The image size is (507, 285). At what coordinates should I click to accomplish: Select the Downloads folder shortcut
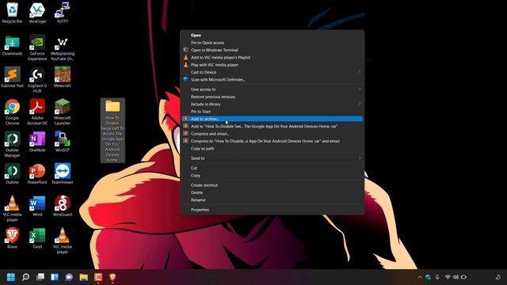pyautogui.click(x=13, y=46)
